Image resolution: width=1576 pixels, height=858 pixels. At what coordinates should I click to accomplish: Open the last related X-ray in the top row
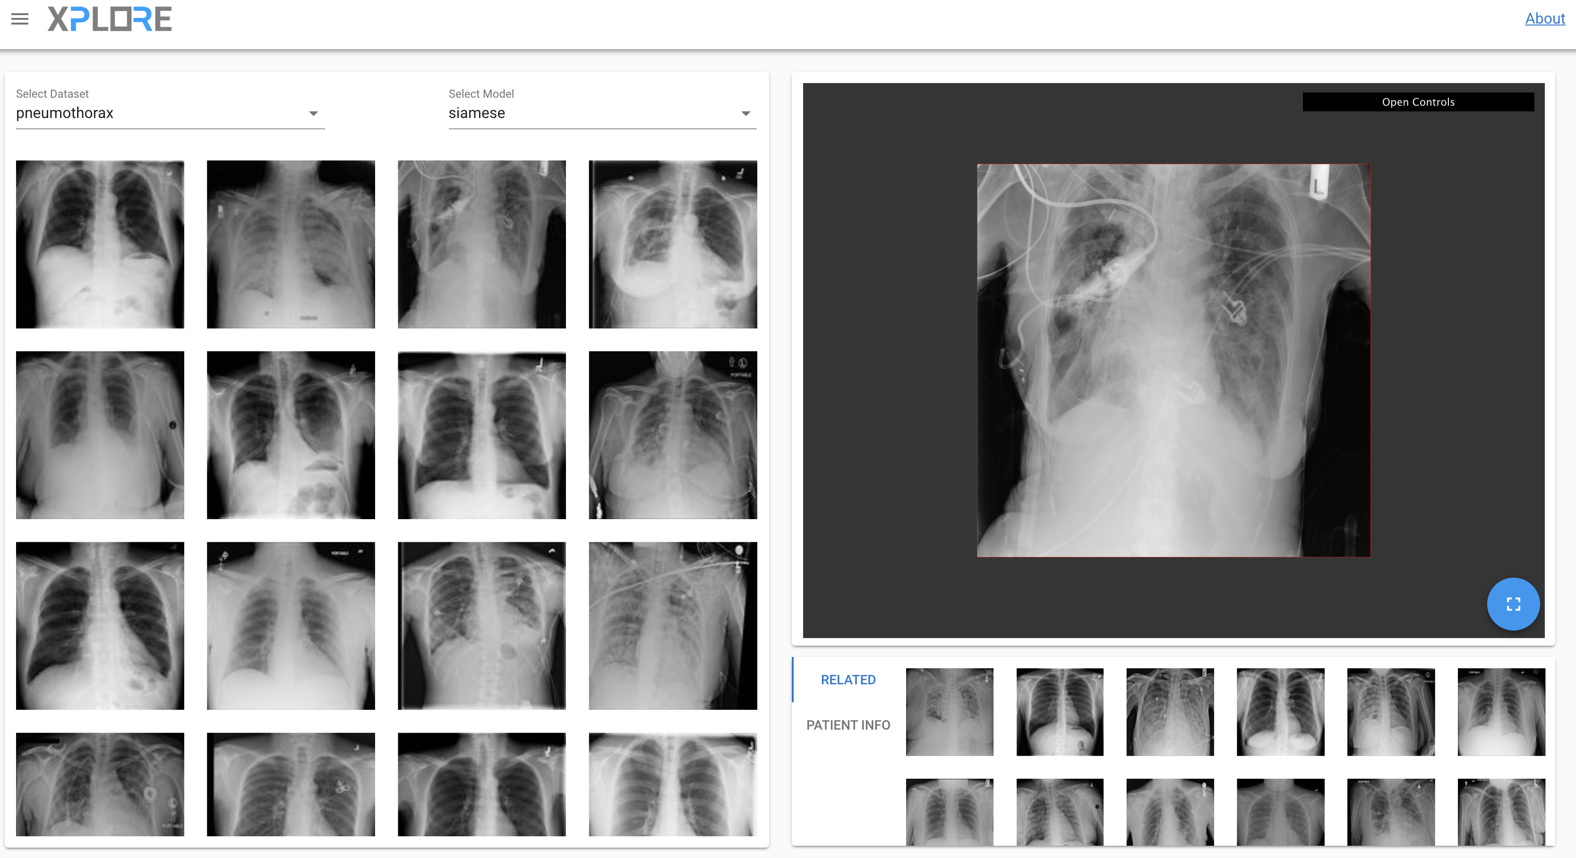tap(1501, 712)
